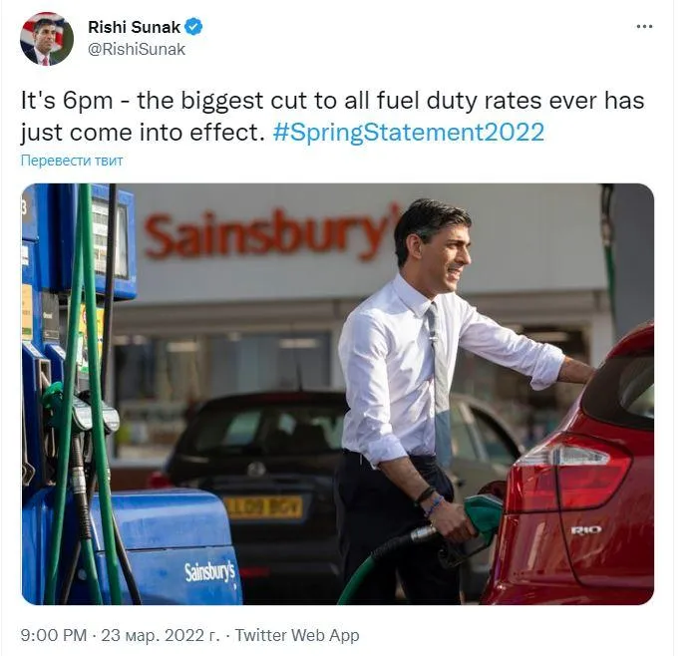Click the Перевести твит translate link

click(x=72, y=161)
